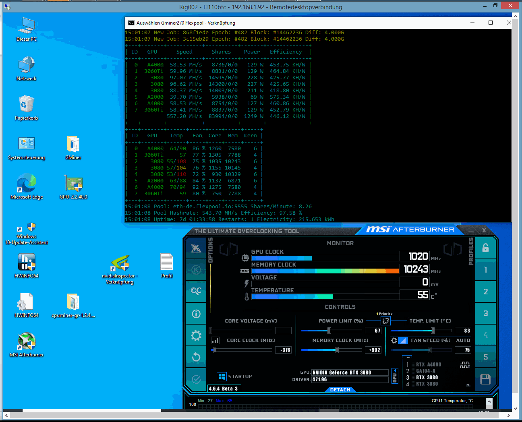The height and width of the screenshot is (422, 522).
Task: Select Afterburner profile slot 4
Action: point(485,335)
